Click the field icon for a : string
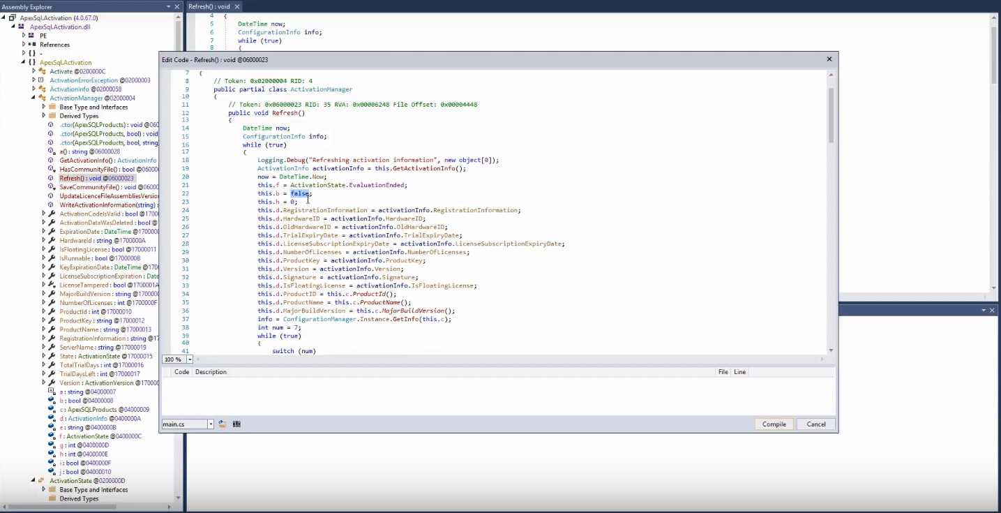Screen dimensions: 1001x513 [52, 392]
